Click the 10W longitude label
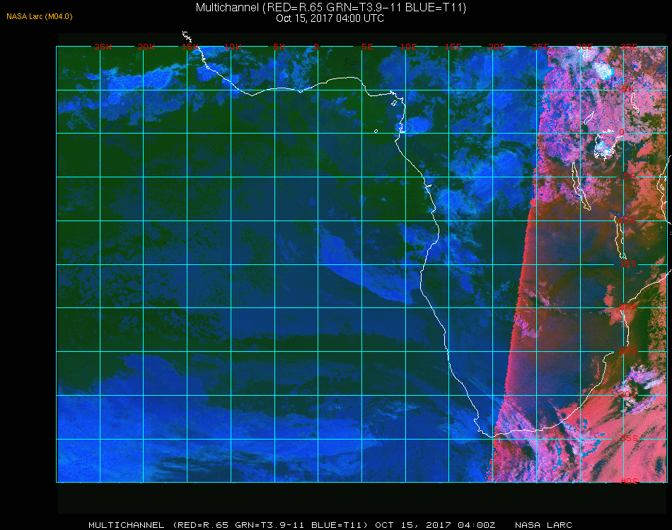 [x=233, y=47]
